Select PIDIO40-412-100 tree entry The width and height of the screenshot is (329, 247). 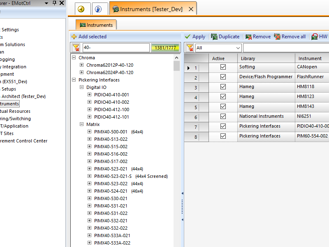[x=111, y=110]
